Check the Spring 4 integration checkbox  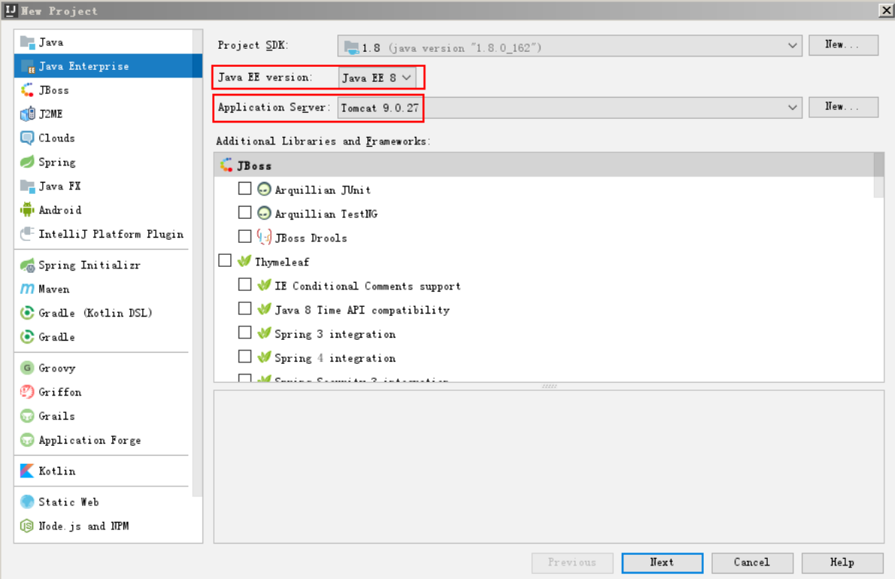[x=245, y=356]
